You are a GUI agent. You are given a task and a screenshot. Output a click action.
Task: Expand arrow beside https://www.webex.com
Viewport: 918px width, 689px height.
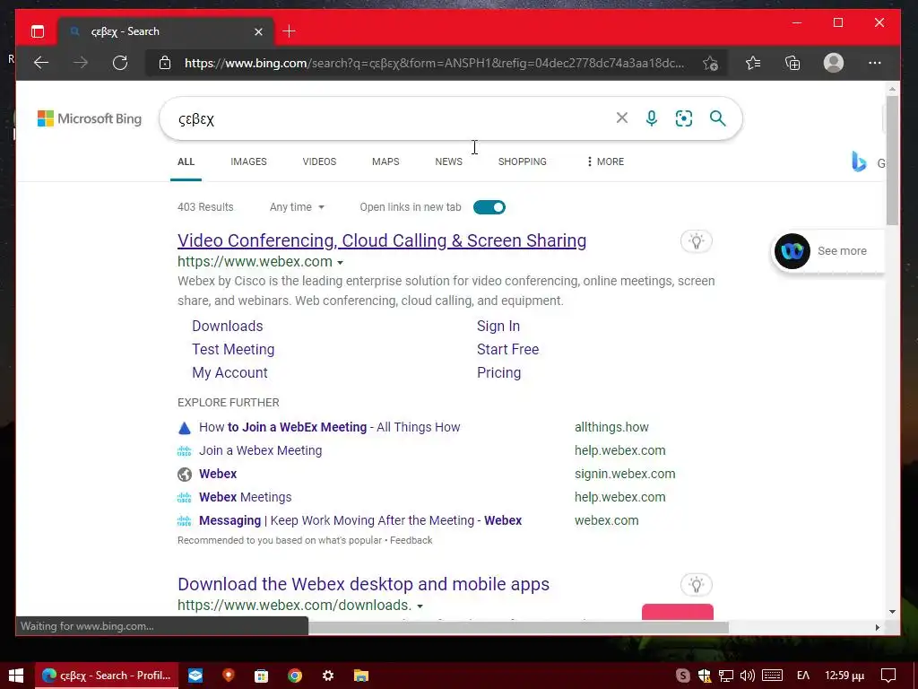[x=340, y=263]
